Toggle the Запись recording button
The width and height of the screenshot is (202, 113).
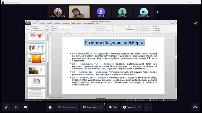pos(132,107)
